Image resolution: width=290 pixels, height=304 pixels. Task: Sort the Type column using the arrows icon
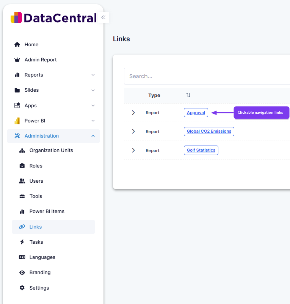(188, 95)
